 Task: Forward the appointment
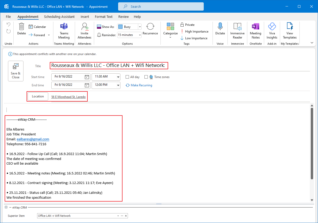[37, 35]
